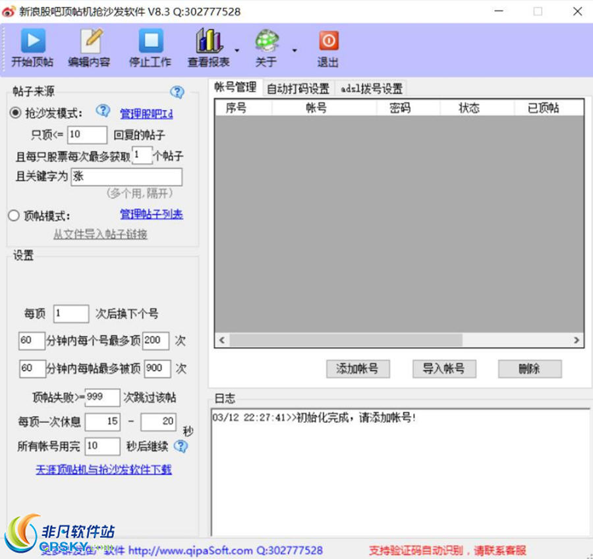The width and height of the screenshot is (593, 559).
Task: Click the 每顶一次休息 minimum seconds field
Action: tap(103, 422)
